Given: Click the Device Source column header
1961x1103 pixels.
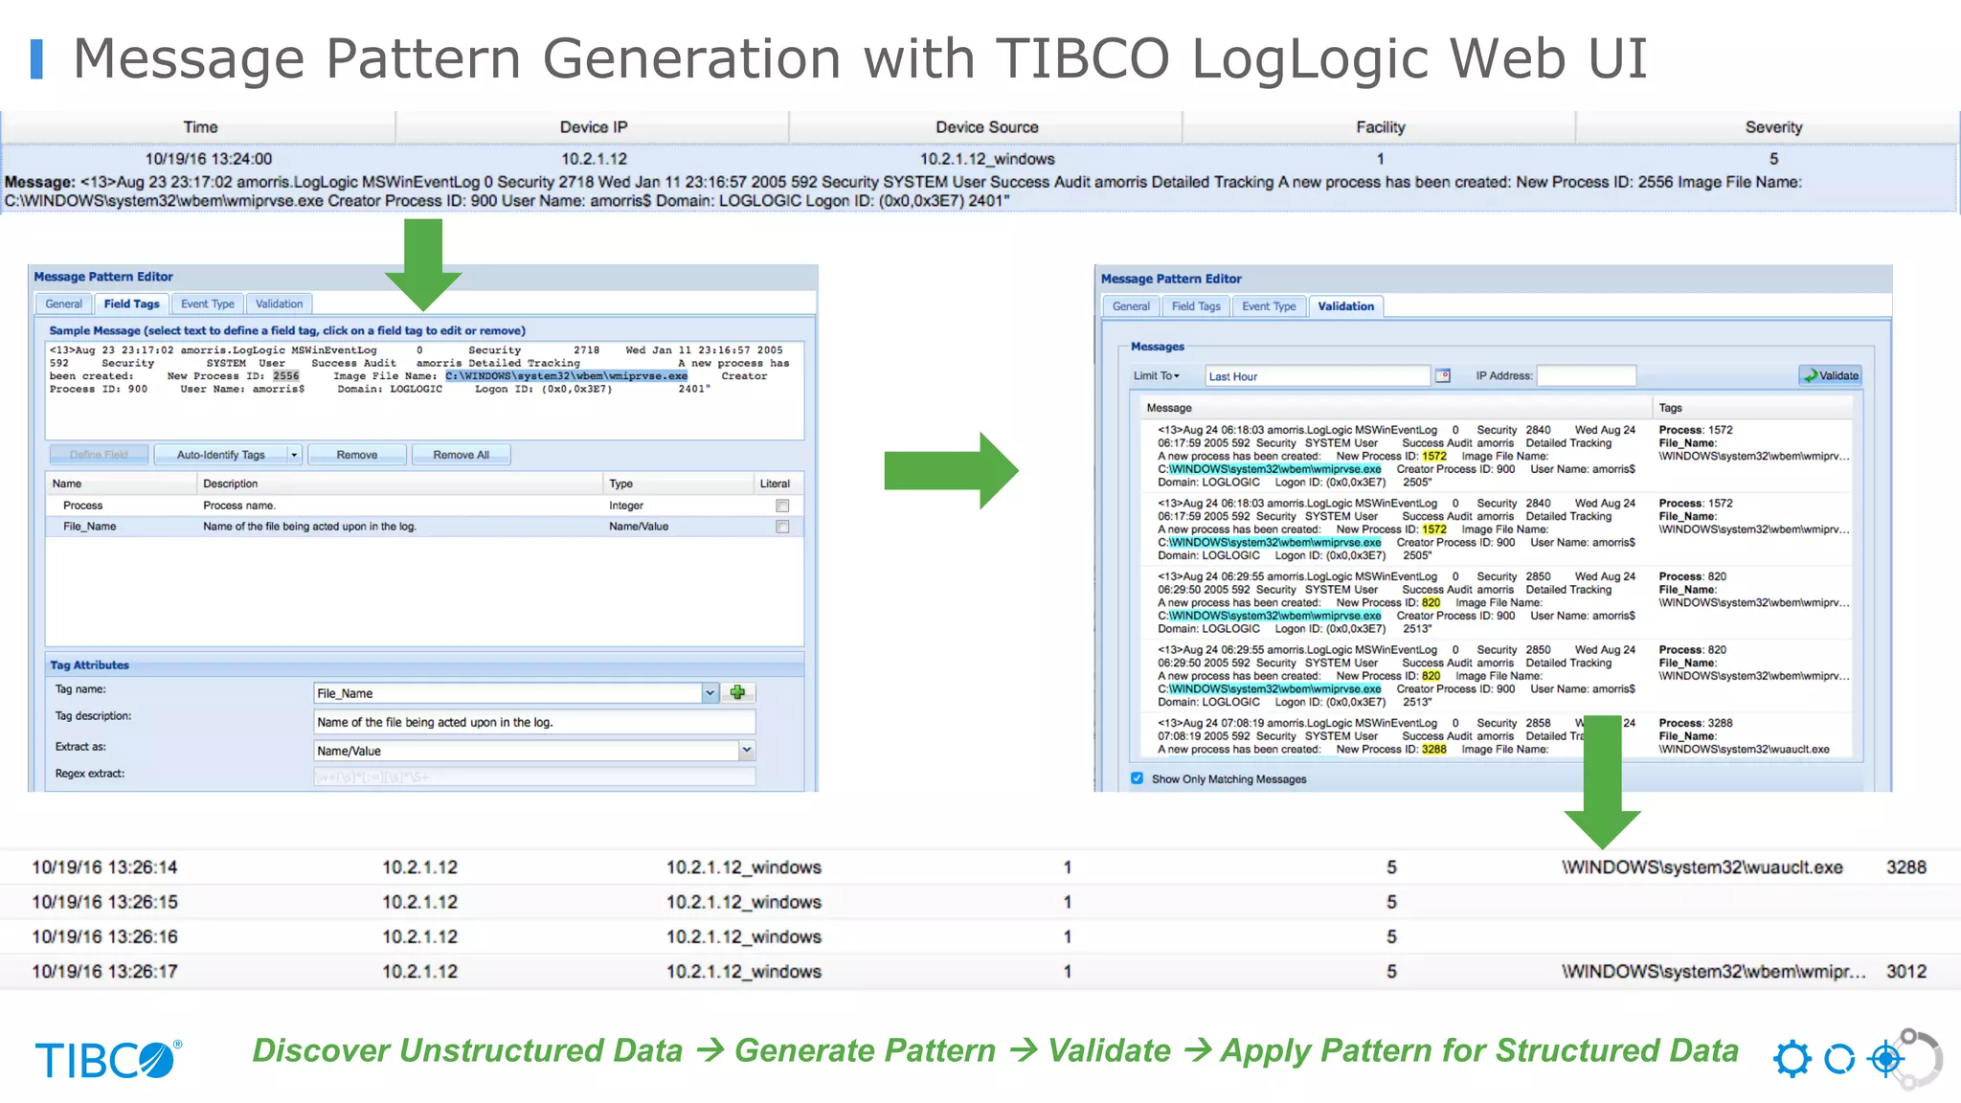Looking at the screenshot, I should click(x=986, y=127).
